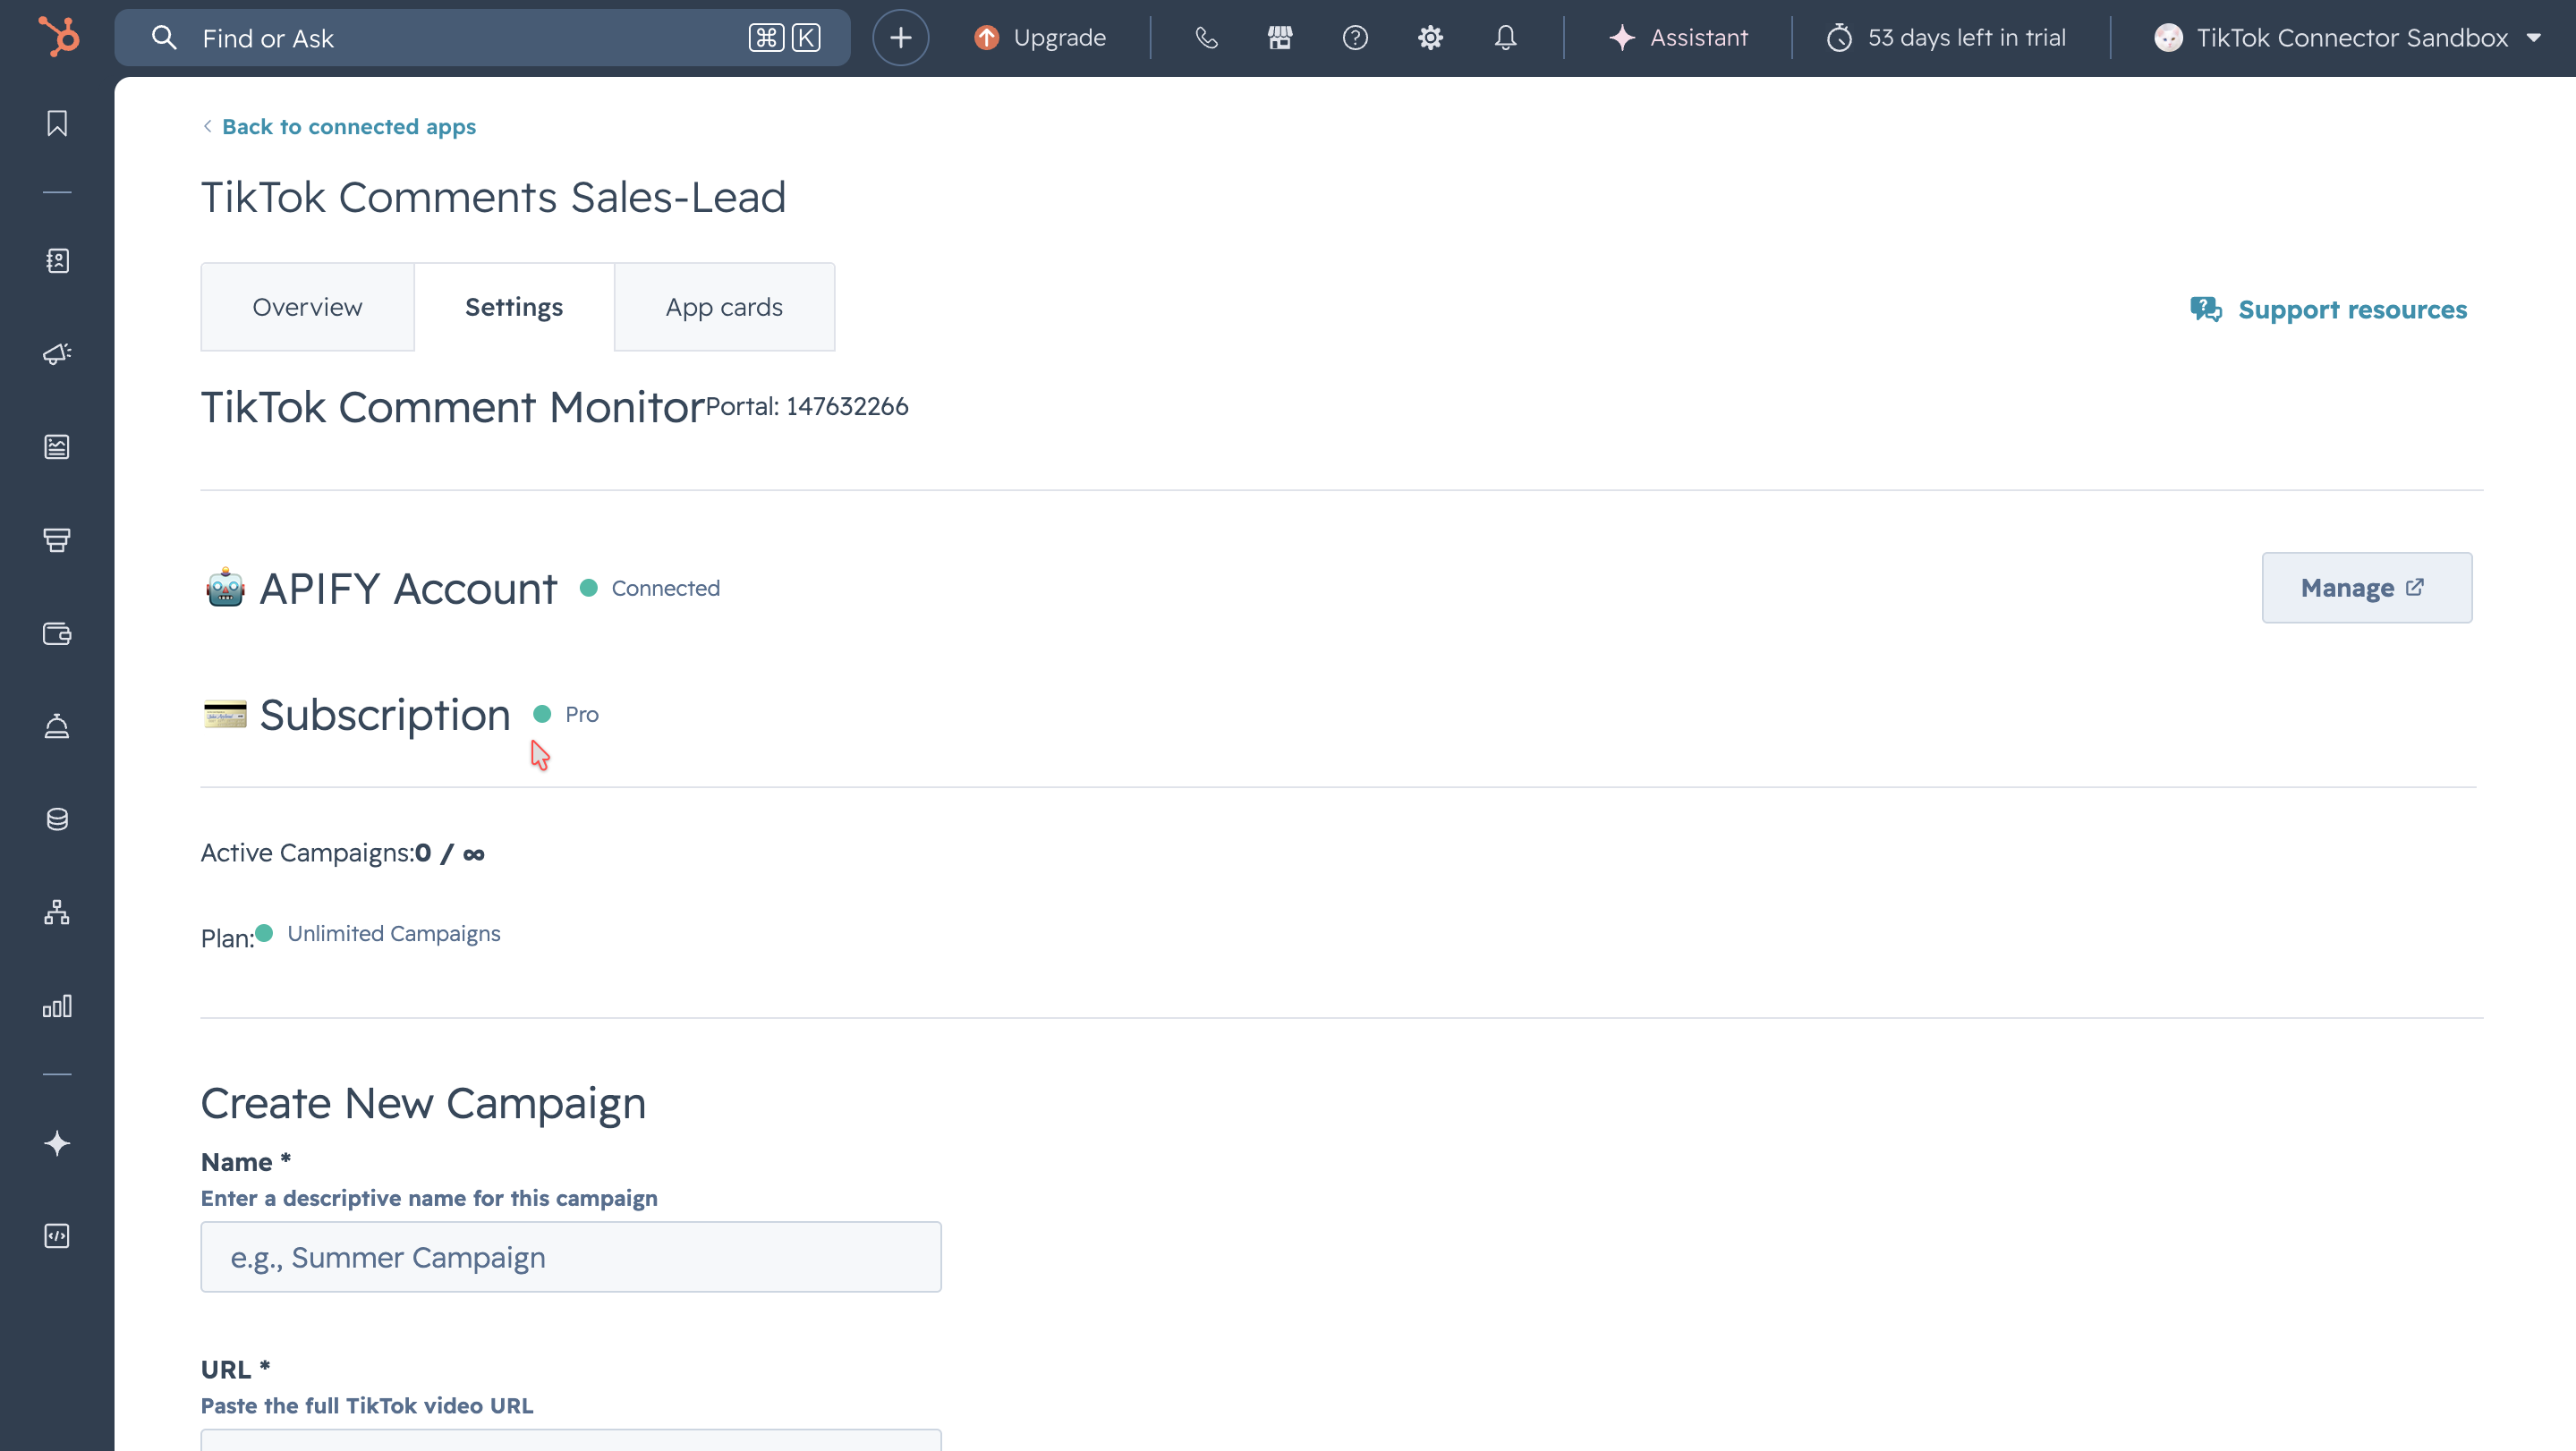Click the 53 days left in trial text

click(x=1966, y=38)
